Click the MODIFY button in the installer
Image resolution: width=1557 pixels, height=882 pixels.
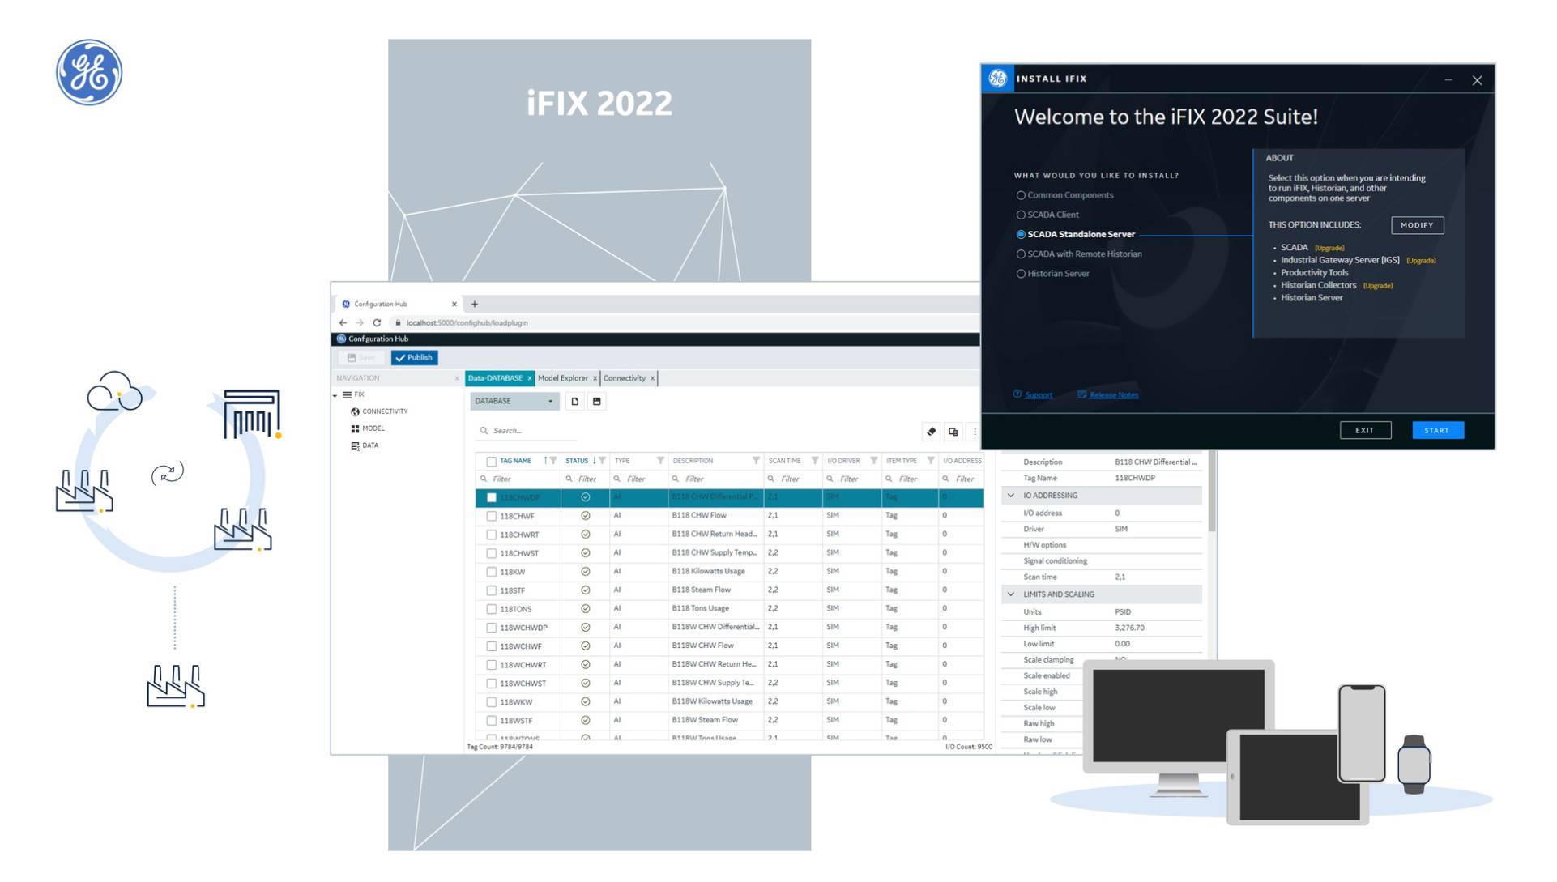click(x=1418, y=226)
